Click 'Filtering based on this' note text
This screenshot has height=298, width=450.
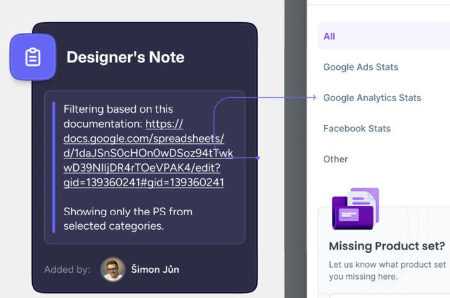tap(118, 109)
